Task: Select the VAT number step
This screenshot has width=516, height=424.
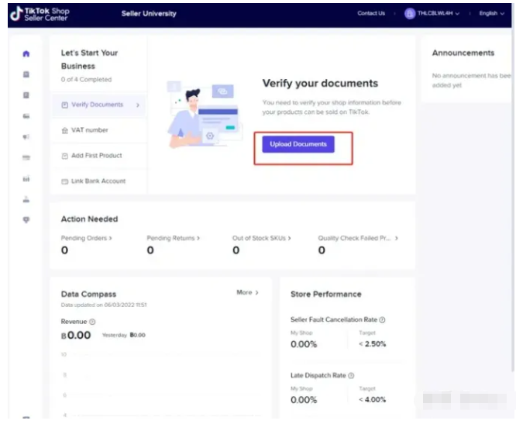Action: coord(90,130)
